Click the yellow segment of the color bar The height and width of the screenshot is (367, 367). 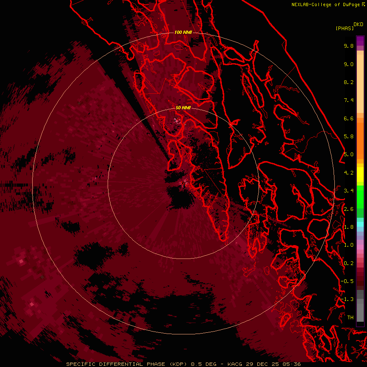[x=360, y=175]
